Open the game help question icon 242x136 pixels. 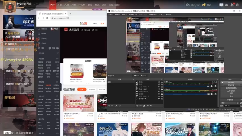coord(221,5)
